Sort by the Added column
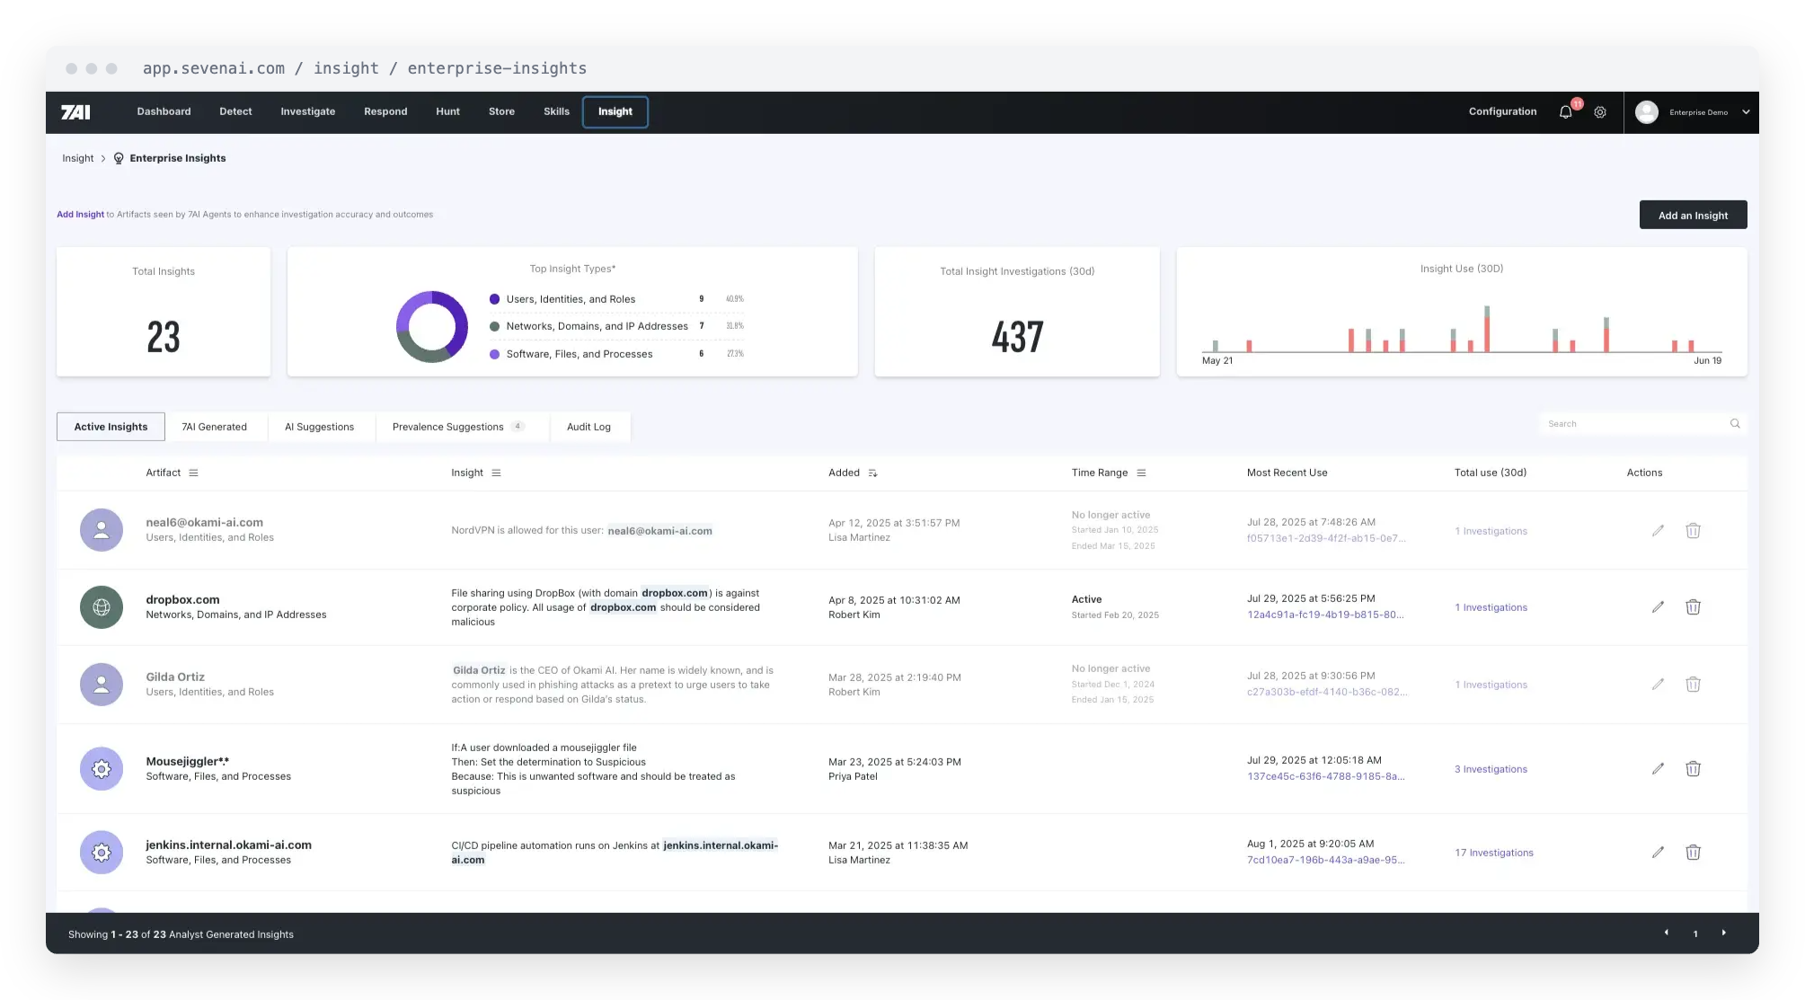 (872, 473)
